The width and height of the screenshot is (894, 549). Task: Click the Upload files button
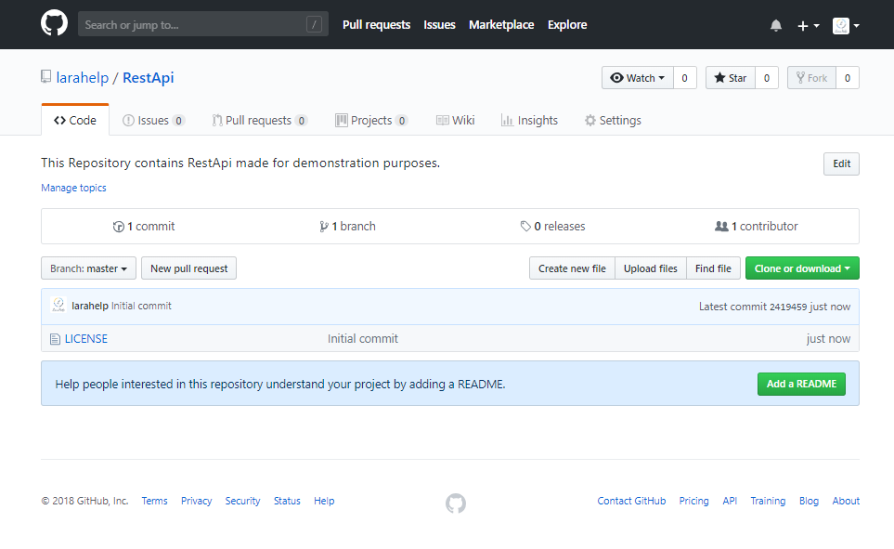[650, 268]
